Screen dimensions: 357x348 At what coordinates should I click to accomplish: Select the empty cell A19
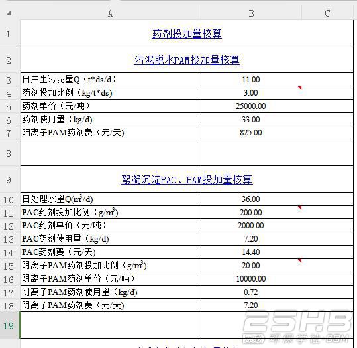[x=111, y=325]
